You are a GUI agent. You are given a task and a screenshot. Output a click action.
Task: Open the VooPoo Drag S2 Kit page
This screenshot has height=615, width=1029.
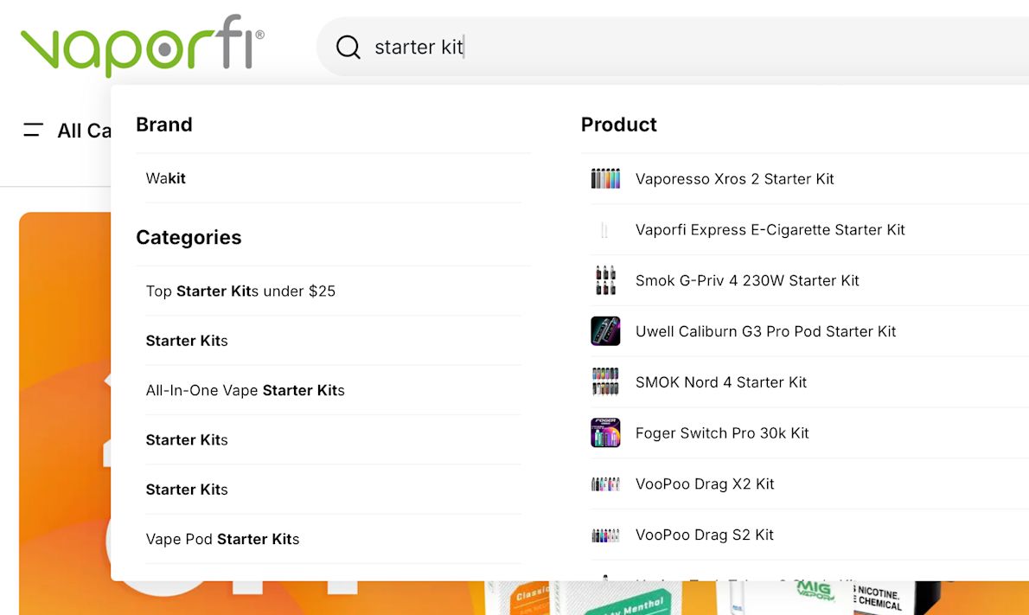(x=705, y=535)
